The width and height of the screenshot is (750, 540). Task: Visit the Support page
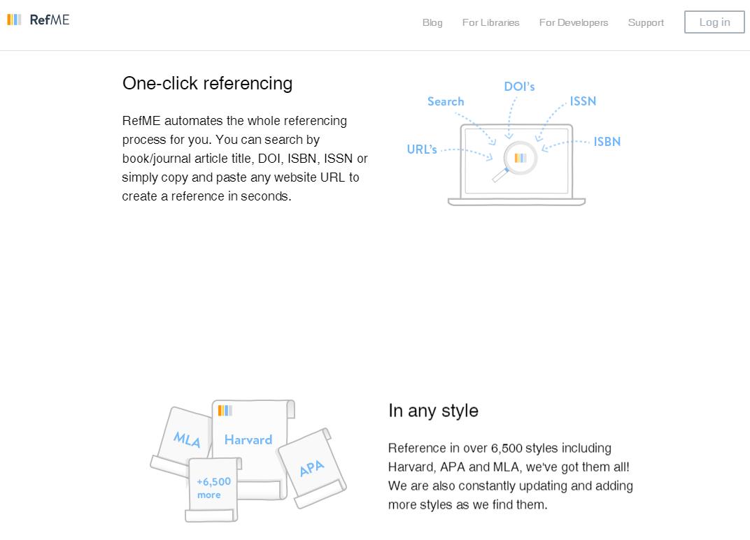coord(646,22)
